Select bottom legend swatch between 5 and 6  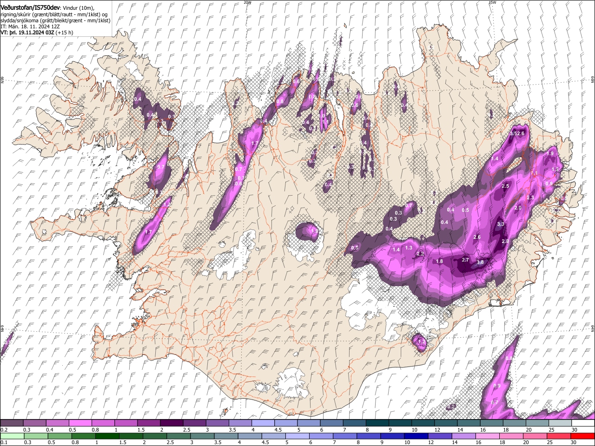297,436
